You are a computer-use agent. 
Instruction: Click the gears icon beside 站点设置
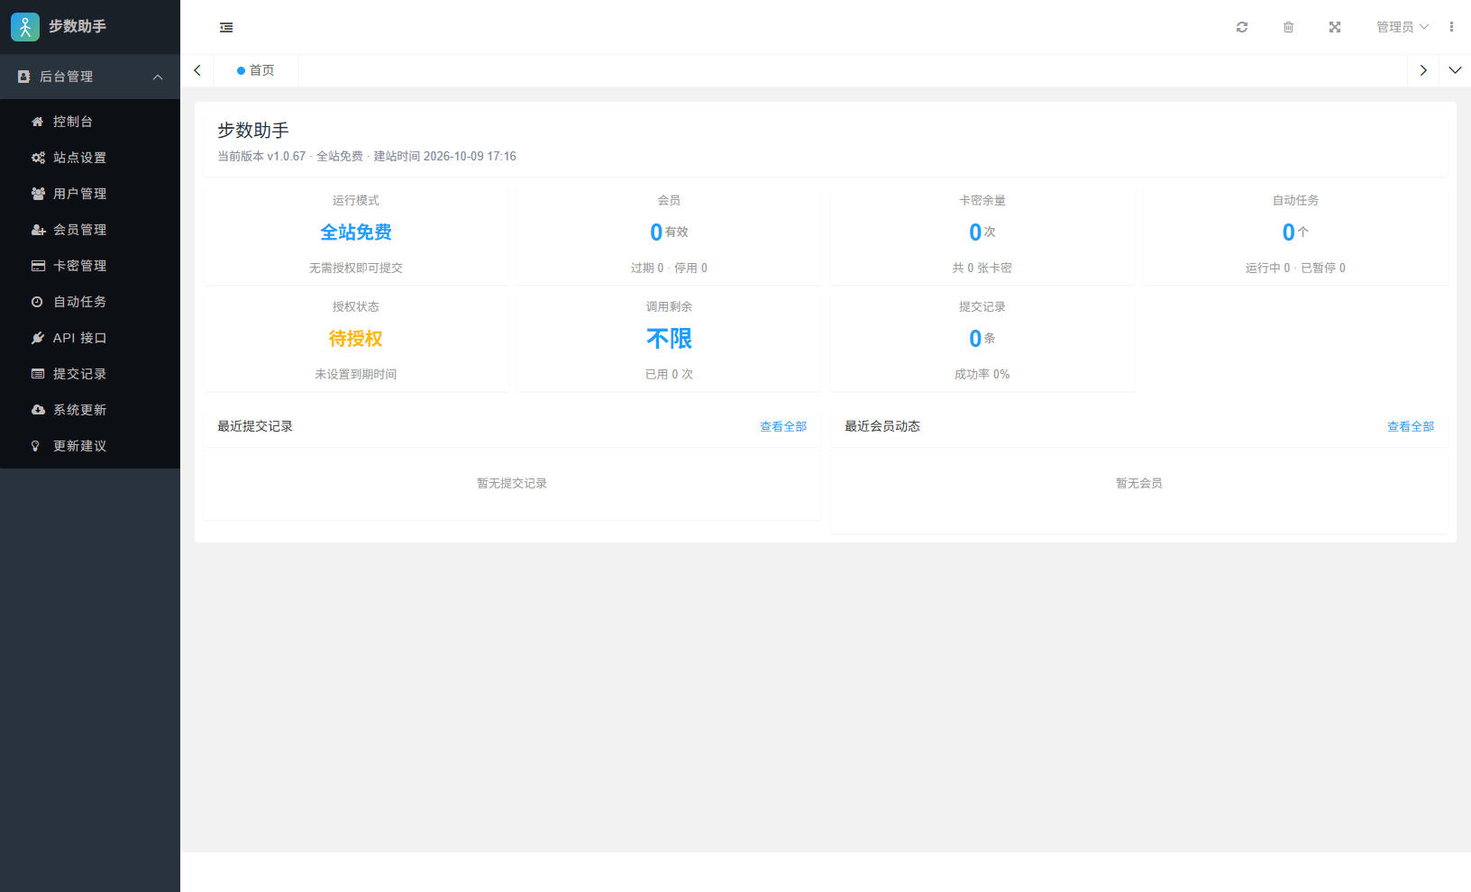38,158
